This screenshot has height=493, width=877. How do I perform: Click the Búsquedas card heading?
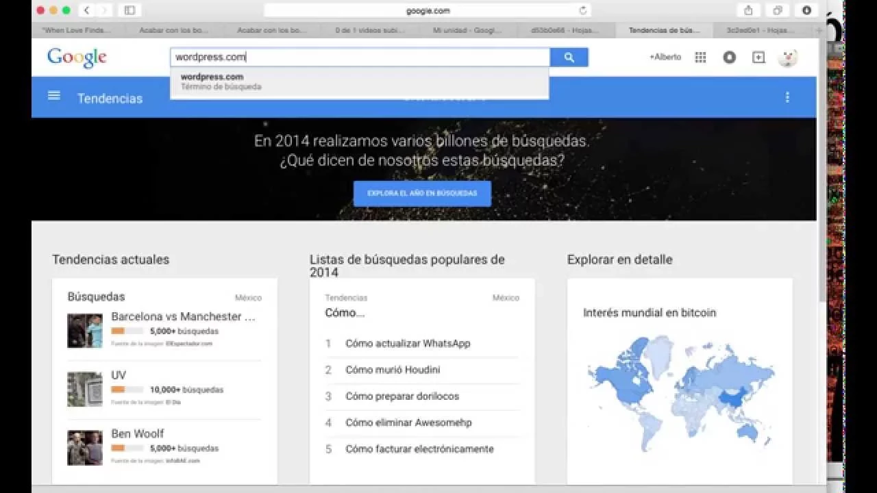pyautogui.click(x=96, y=296)
